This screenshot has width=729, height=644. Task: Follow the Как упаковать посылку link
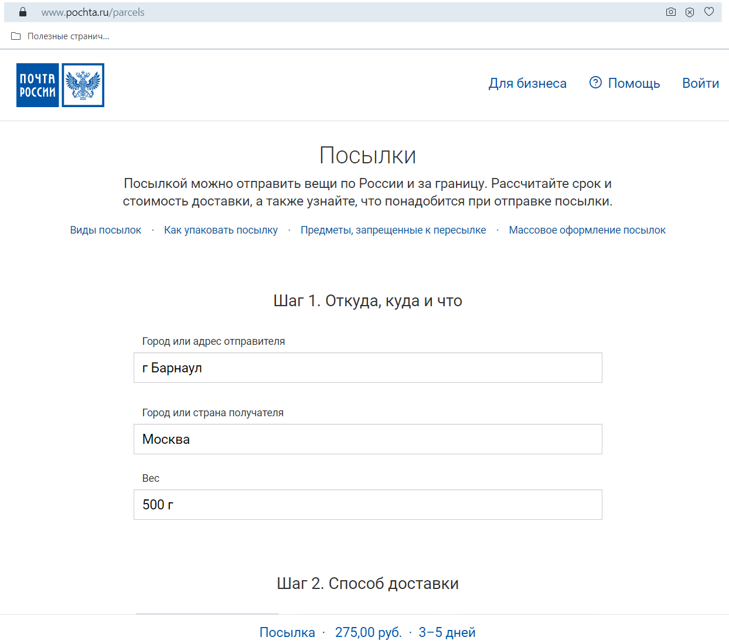click(x=221, y=230)
